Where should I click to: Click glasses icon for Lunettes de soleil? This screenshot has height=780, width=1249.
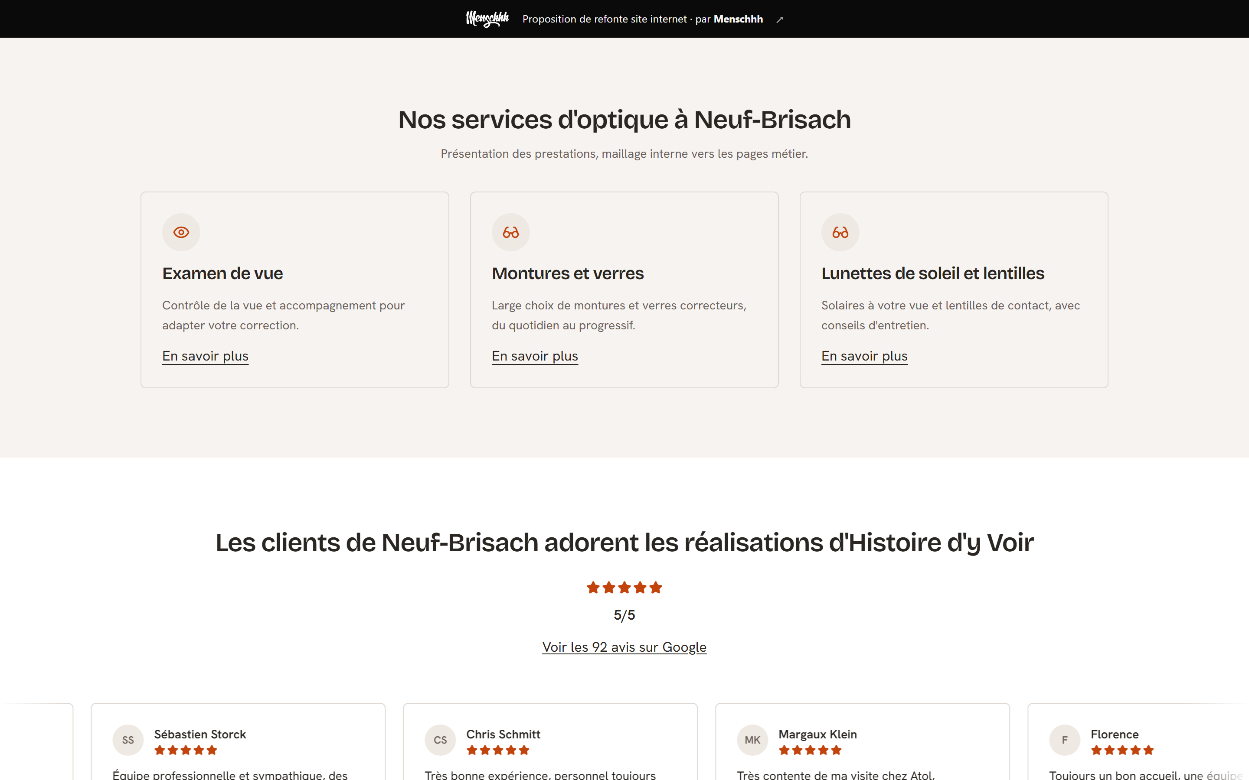pyautogui.click(x=840, y=232)
